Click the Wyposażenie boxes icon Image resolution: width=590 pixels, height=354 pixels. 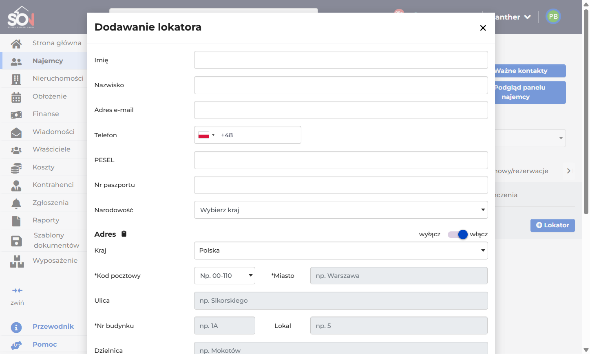(x=17, y=262)
